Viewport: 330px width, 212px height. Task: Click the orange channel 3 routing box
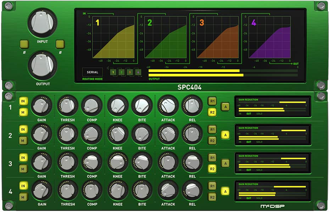pos(129,72)
